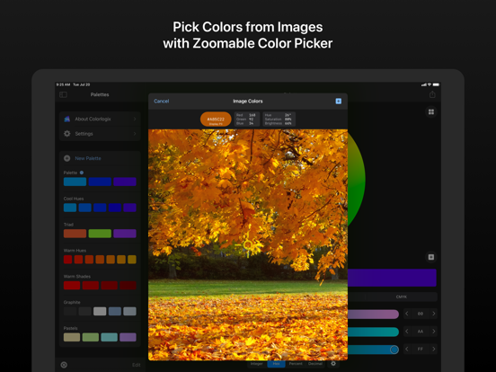Switch to the Decimal format tab
Image resolution: width=496 pixels, height=372 pixels.
click(x=315, y=364)
